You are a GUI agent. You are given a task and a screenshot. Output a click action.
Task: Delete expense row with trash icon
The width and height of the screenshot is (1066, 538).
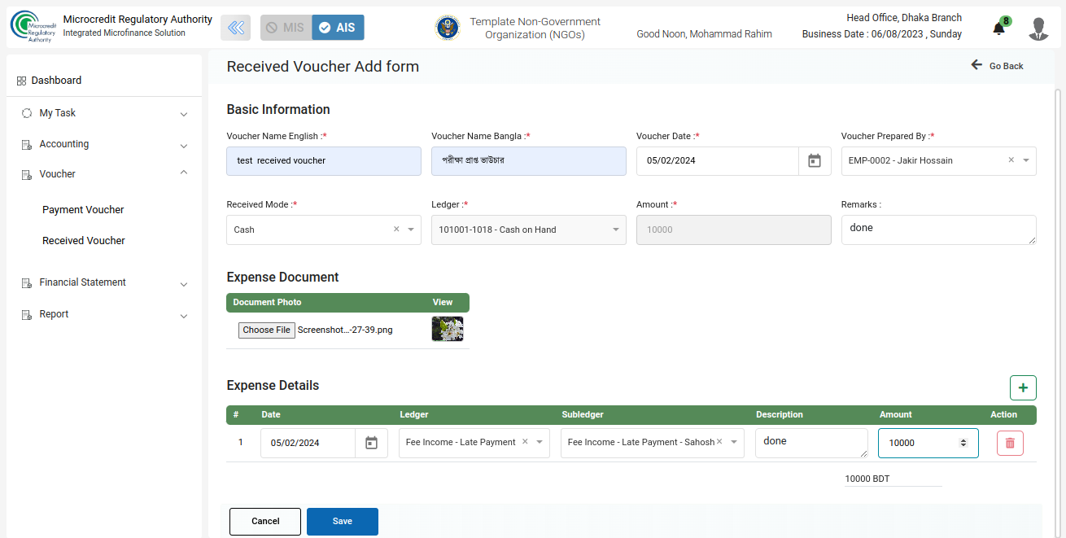coord(1010,443)
